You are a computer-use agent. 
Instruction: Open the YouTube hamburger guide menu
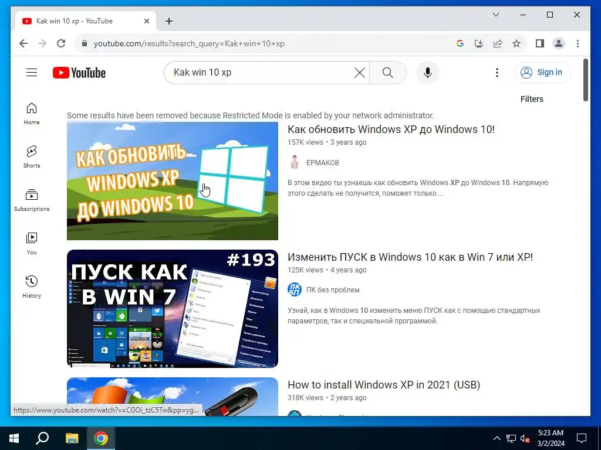(32, 72)
